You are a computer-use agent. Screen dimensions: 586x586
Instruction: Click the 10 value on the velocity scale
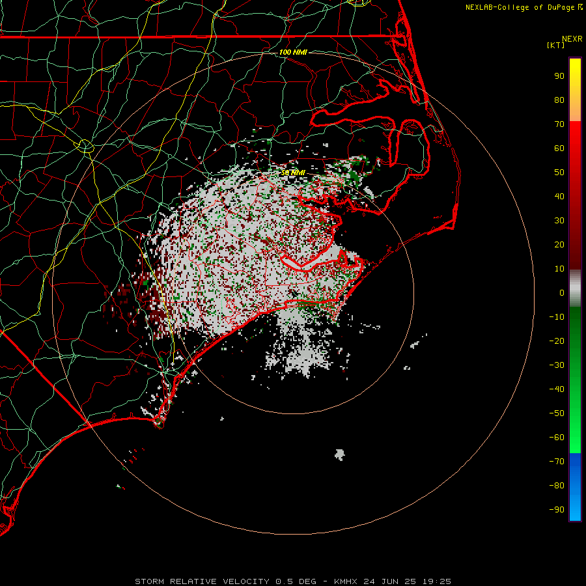coord(559,269)
